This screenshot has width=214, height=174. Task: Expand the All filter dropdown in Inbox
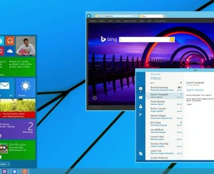click(x=153, y=83)
